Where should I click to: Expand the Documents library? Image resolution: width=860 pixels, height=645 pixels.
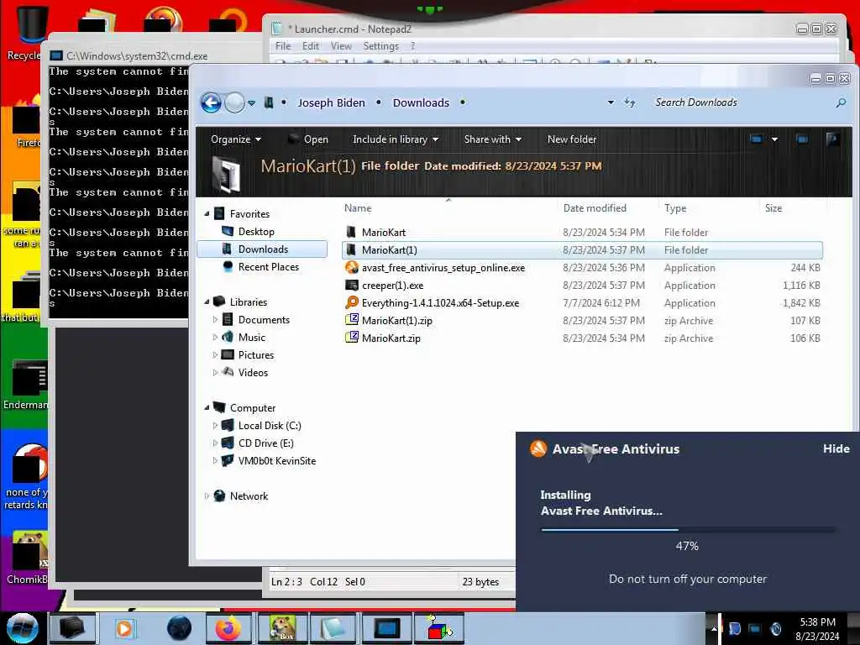click(x=215, y=319)
